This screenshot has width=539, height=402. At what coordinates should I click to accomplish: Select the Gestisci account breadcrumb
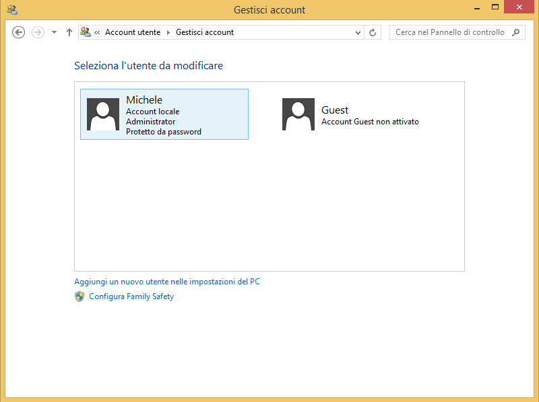tap(205, 32)
